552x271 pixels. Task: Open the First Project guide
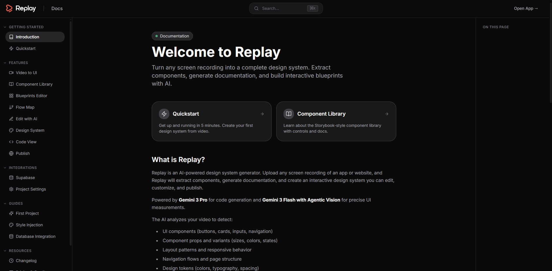pos(35,213)
